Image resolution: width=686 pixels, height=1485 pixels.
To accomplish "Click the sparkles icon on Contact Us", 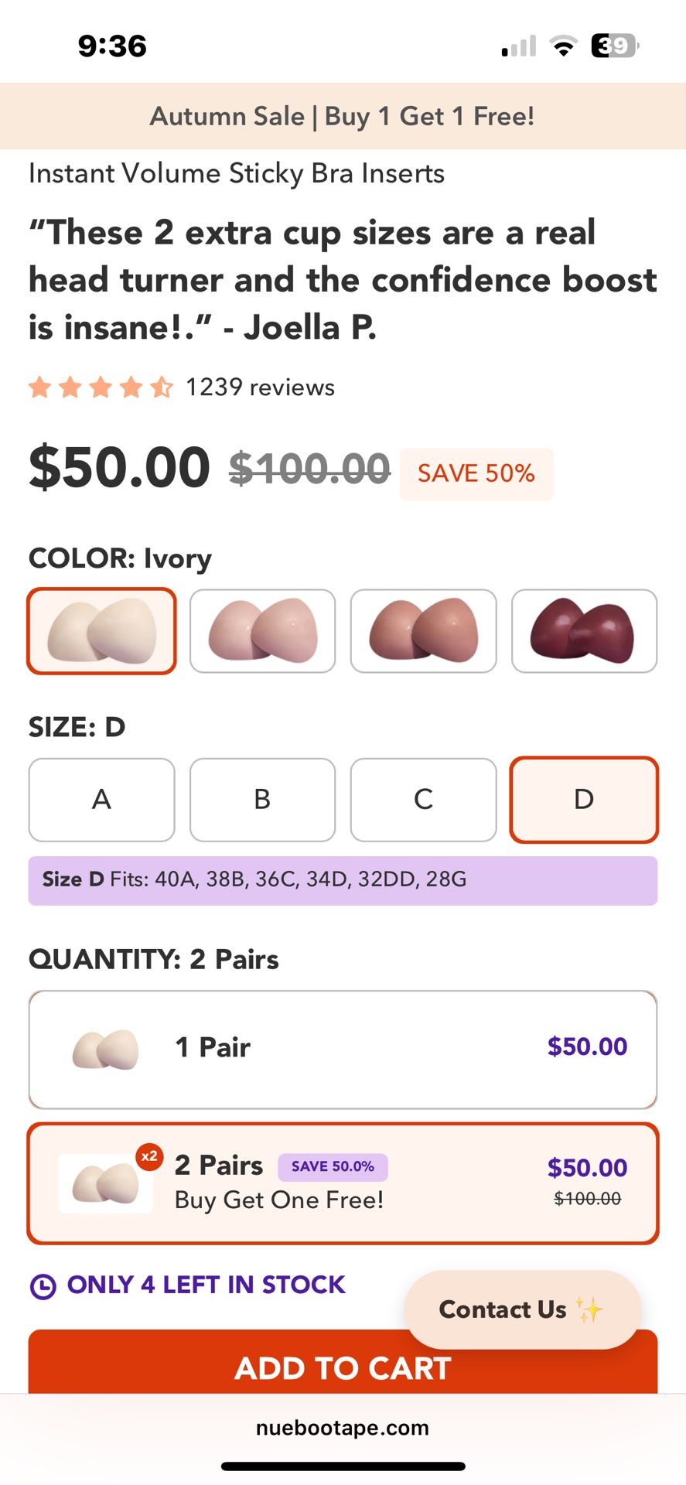I will 590,1309.
